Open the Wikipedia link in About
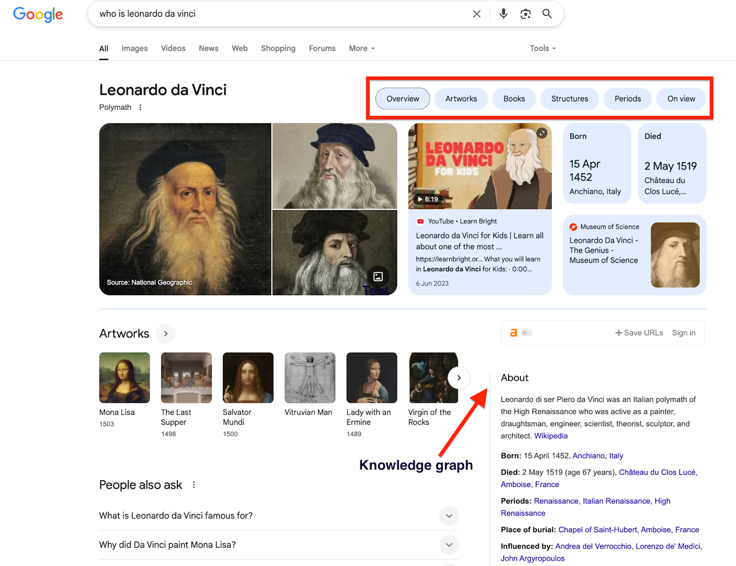The height and width of the screenshot is (566, 736). tap(551, 436)
